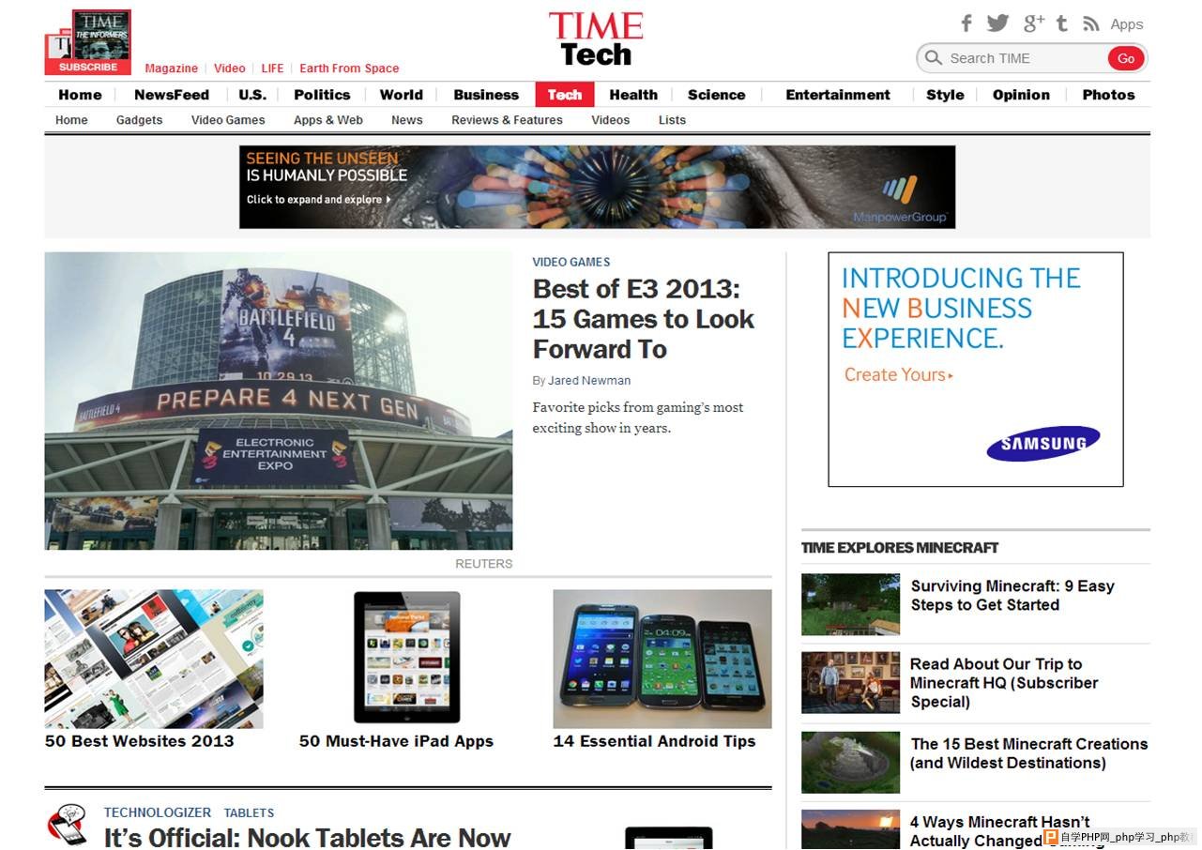This screenshot has width=1202, height=850.
Task: Click the search magnifier icon
Action: coord(933,58)
